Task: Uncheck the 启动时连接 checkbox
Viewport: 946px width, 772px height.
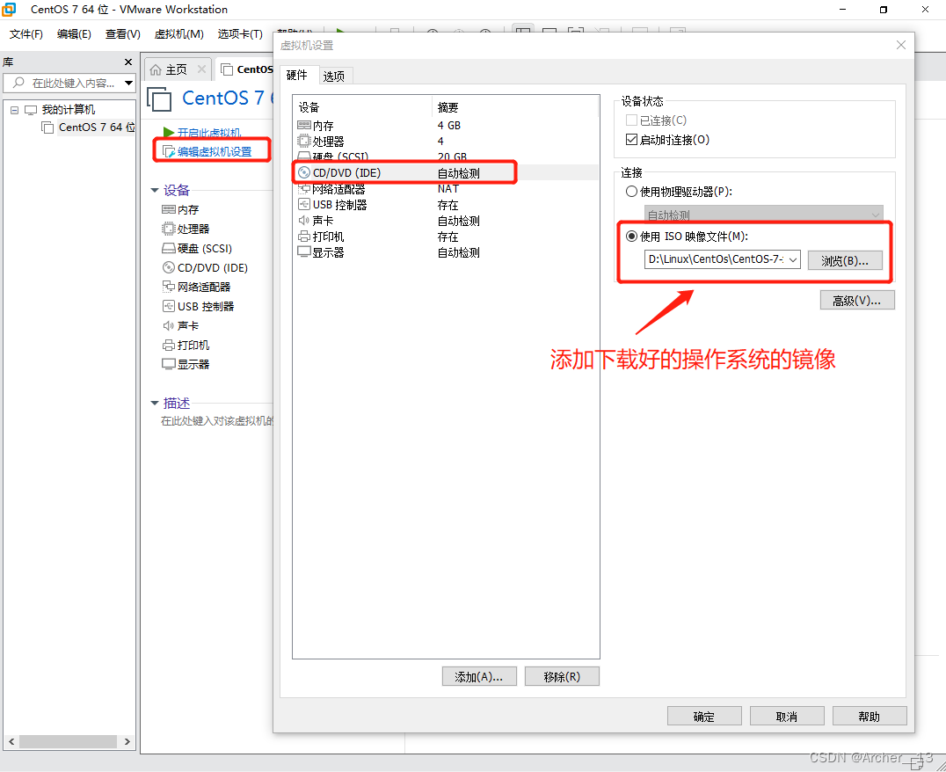Action: (631, 139)
